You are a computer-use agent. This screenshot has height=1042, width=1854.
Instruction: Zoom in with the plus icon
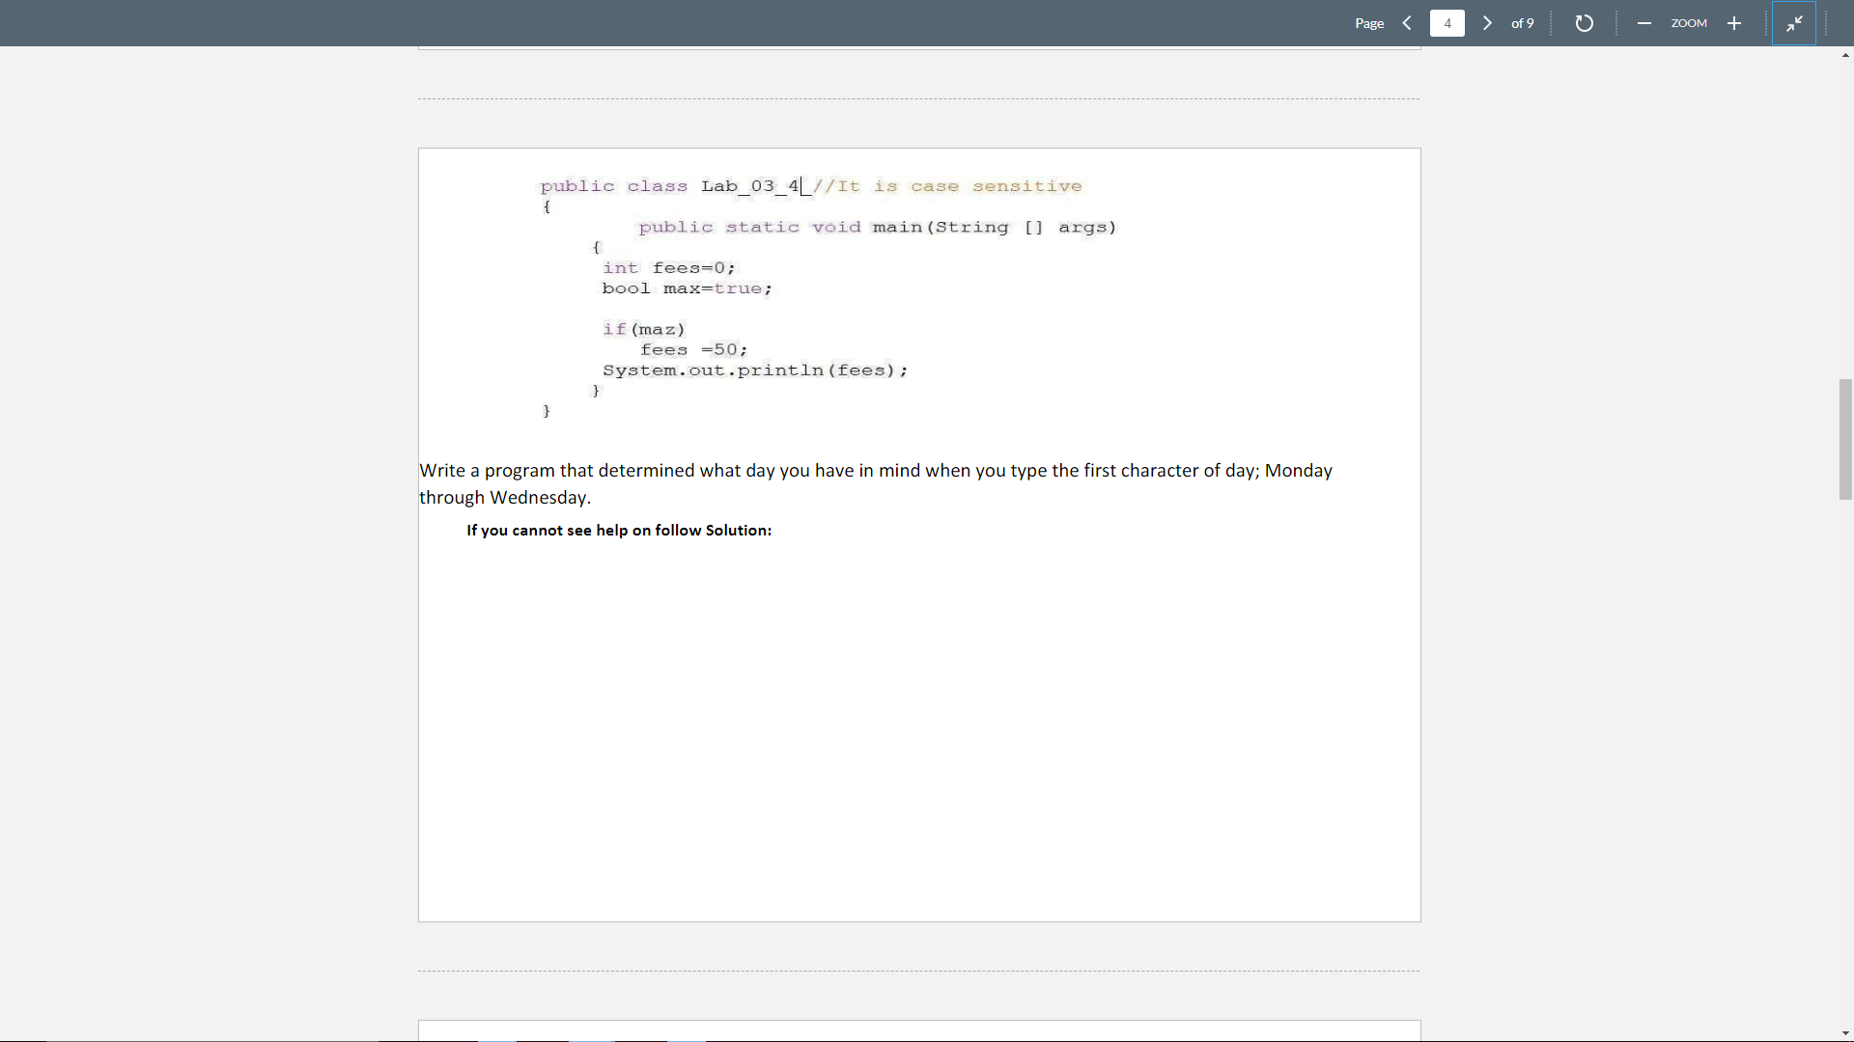(1734, 23)
